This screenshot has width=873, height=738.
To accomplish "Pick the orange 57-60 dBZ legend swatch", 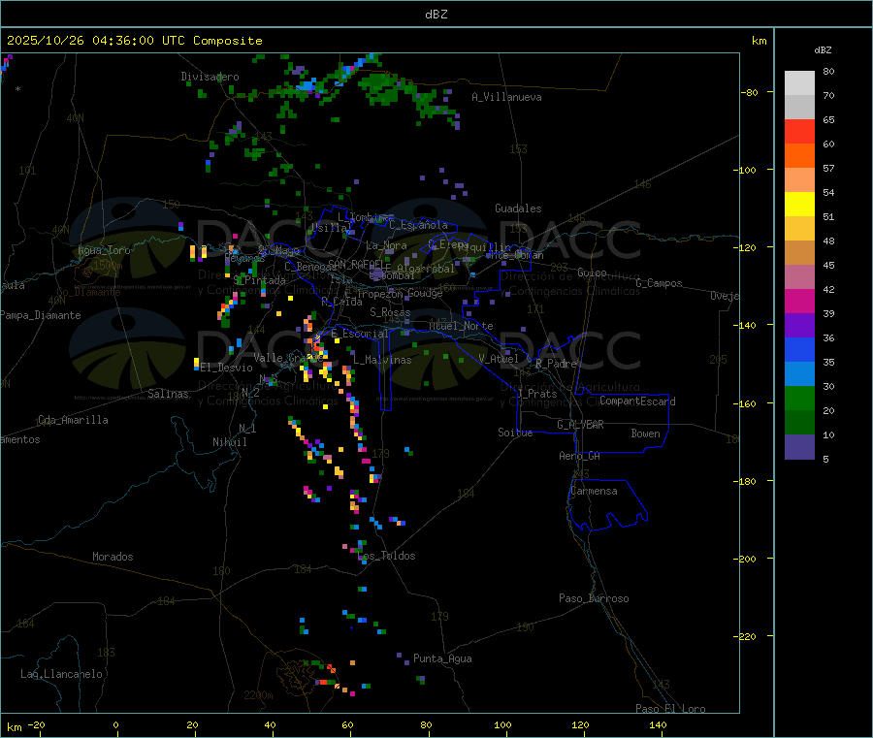I will click(799, 156).
